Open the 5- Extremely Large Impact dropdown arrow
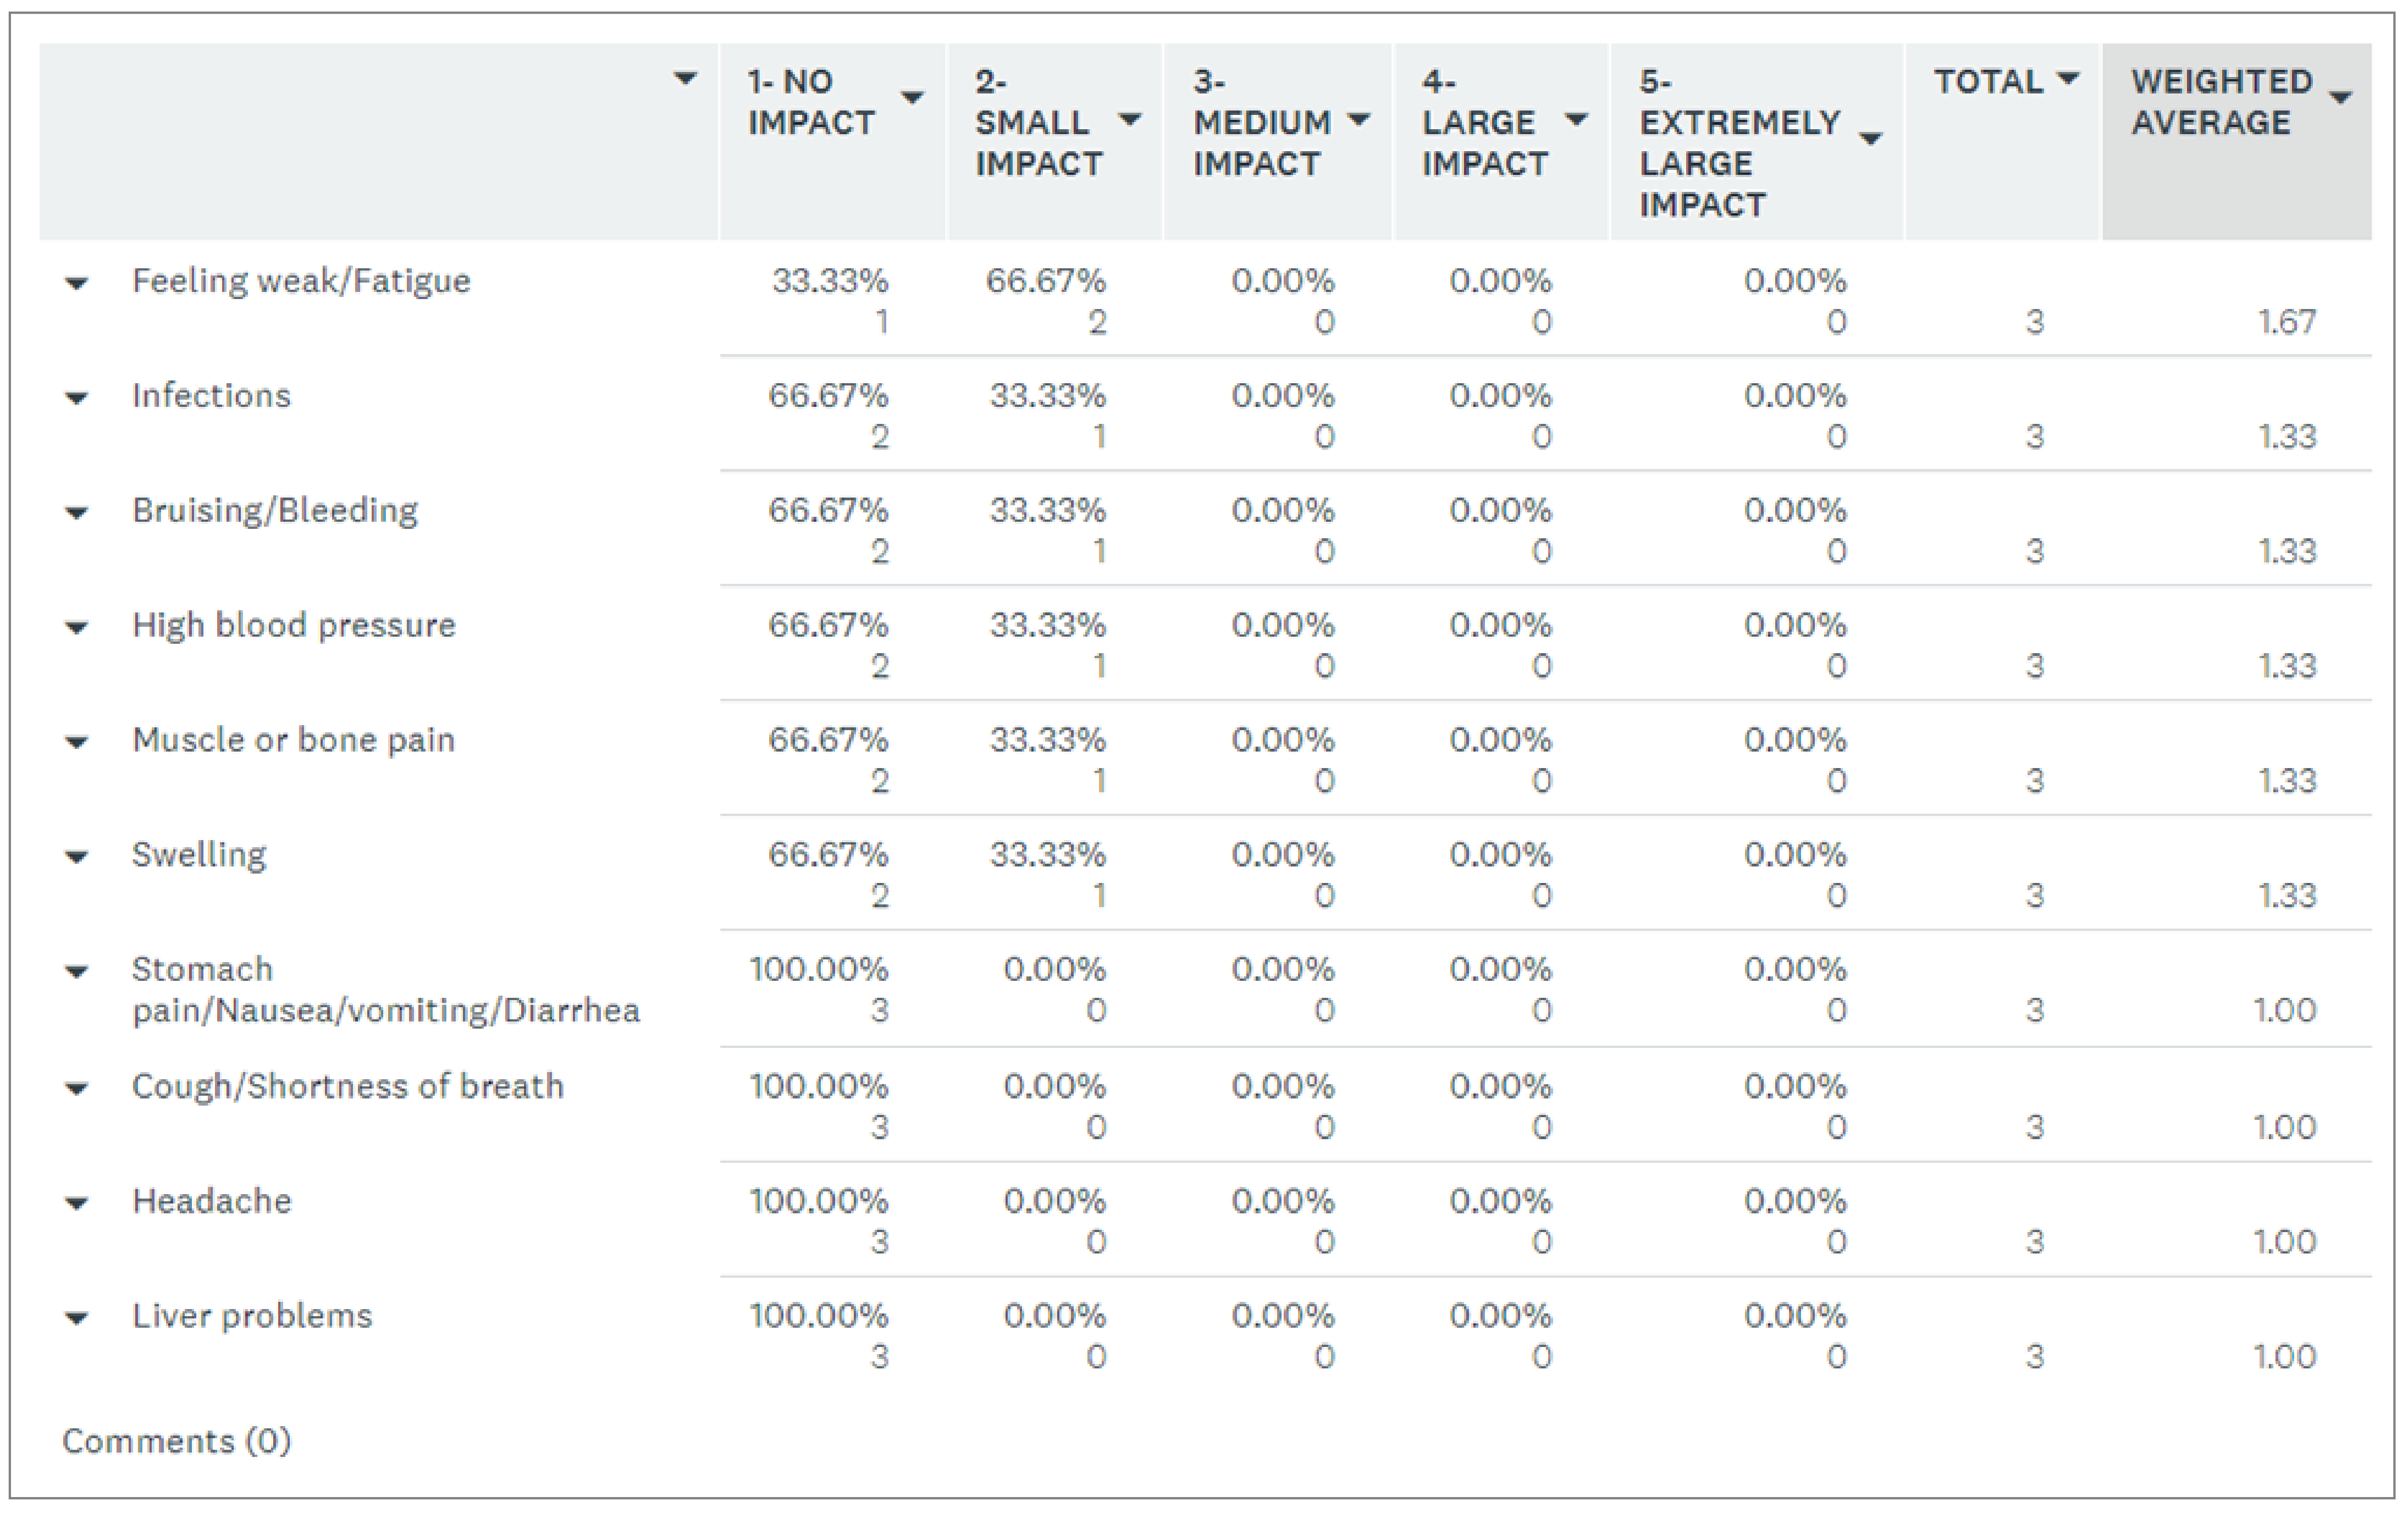 (x=1870, y=139)
